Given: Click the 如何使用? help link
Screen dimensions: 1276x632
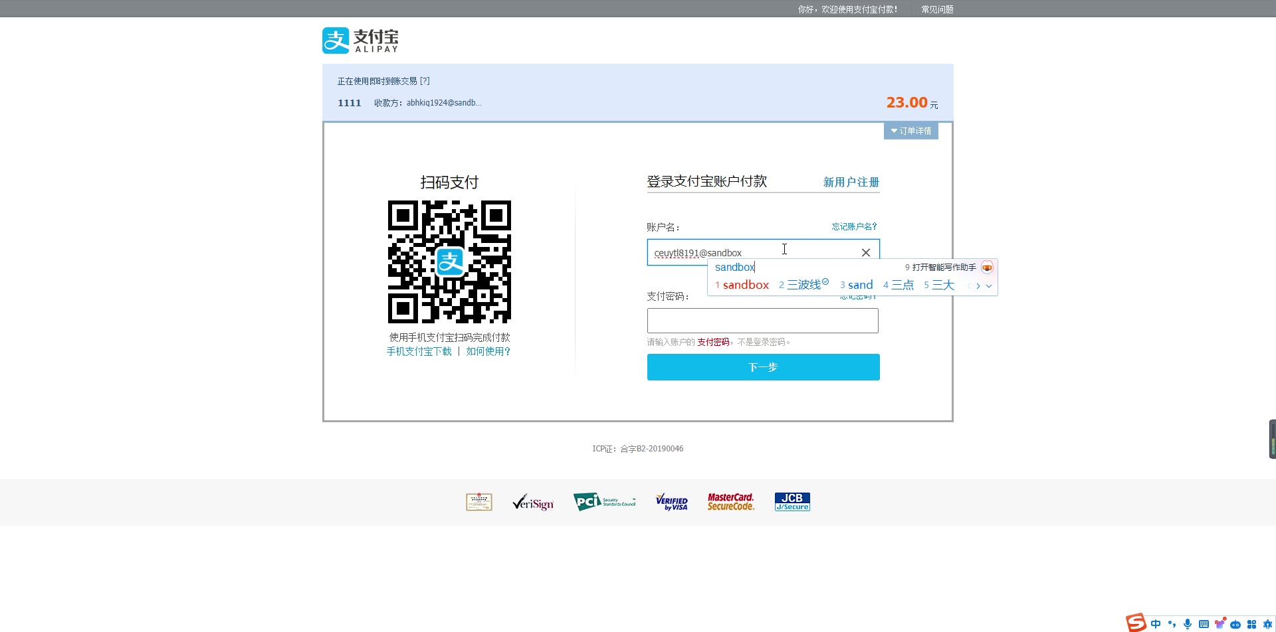Looking at the screenshot, I should (x=488, y=351).
